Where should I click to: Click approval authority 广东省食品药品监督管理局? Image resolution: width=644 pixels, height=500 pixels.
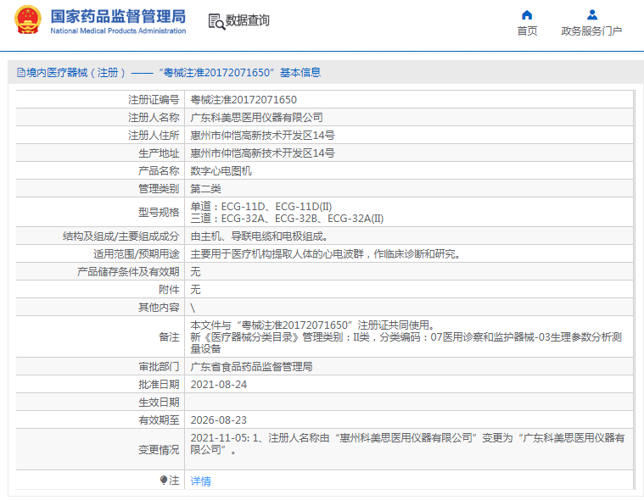coord(251,367)
